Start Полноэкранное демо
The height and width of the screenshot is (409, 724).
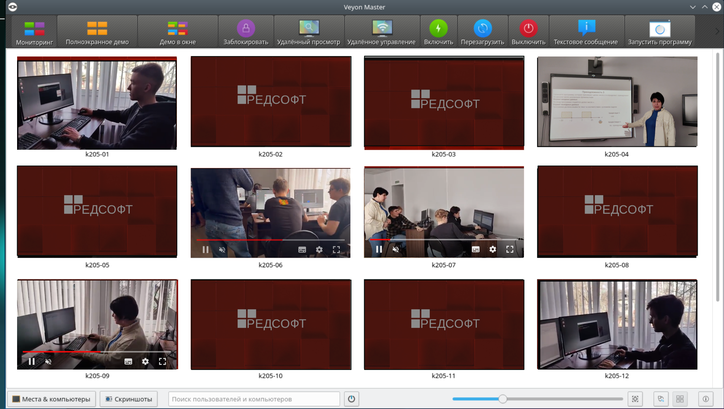[x=97, y=32]
